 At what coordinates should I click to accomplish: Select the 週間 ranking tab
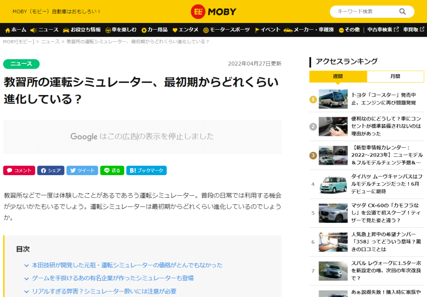pyautogui.click(x=338, y=76)
